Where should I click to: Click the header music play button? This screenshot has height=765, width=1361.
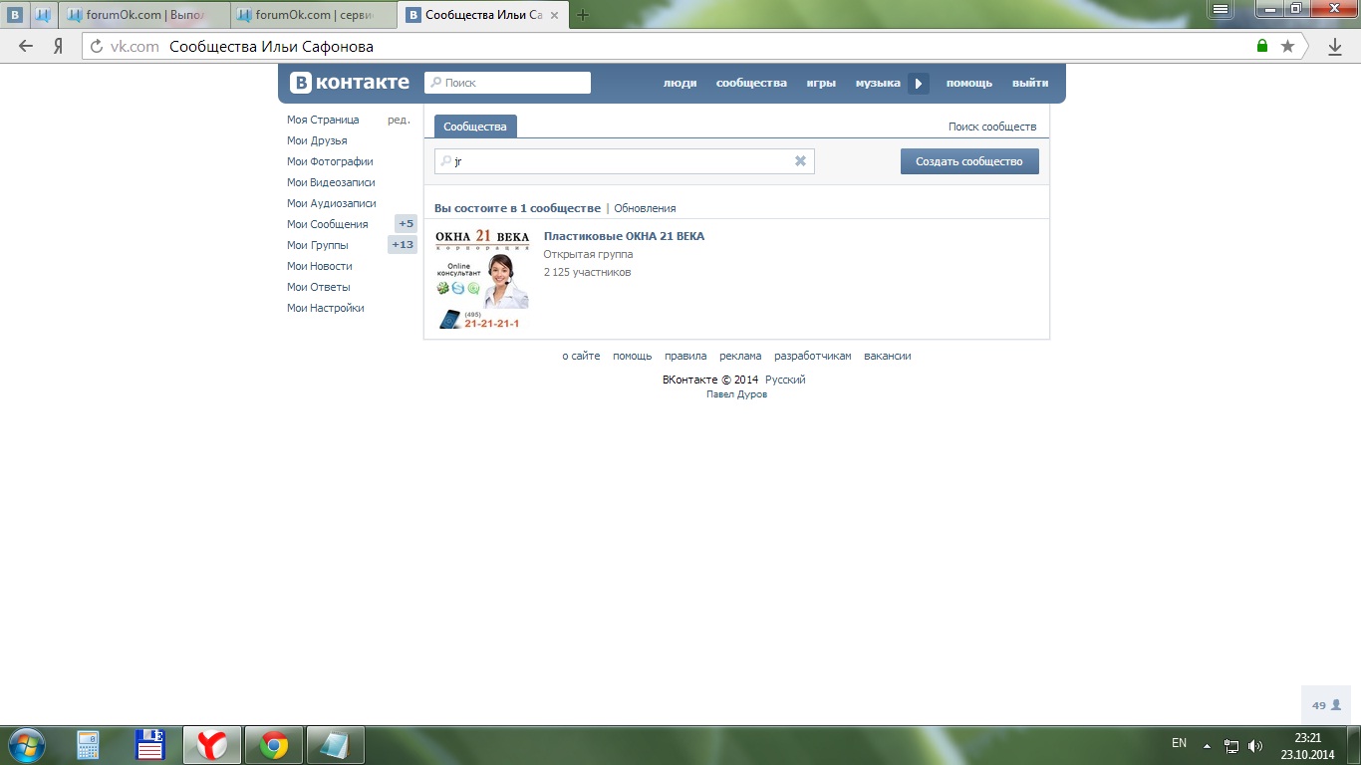coord(919,84)
